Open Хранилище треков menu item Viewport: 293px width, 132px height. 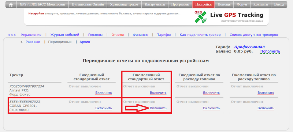(x=124, y=4)
